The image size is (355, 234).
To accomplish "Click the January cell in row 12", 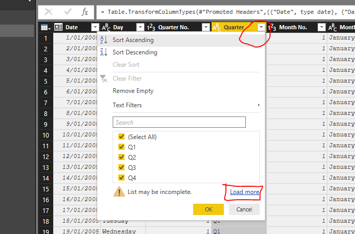I will (341, 156).
